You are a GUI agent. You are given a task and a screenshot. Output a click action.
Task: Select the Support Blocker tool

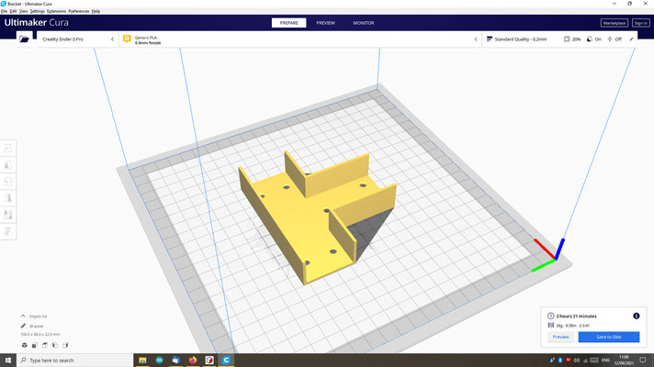coord(9,230)
